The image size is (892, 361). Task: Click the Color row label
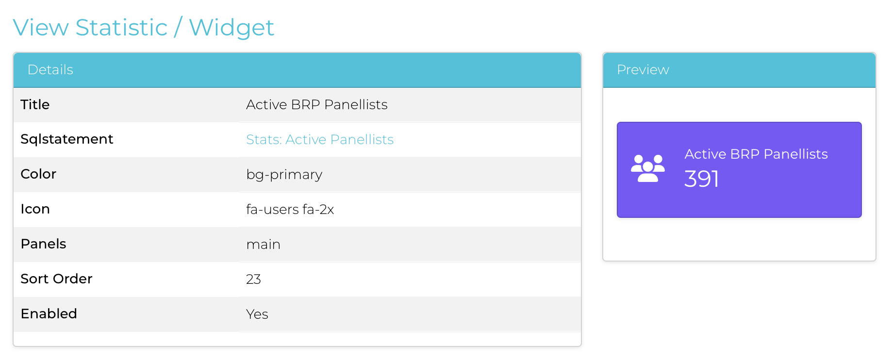[38, 174]
